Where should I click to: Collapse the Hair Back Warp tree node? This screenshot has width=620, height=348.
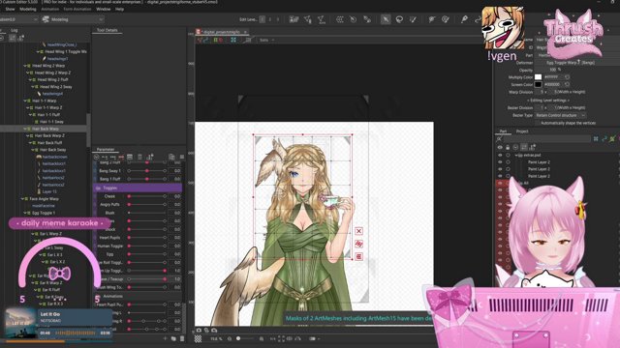(25, 129)
